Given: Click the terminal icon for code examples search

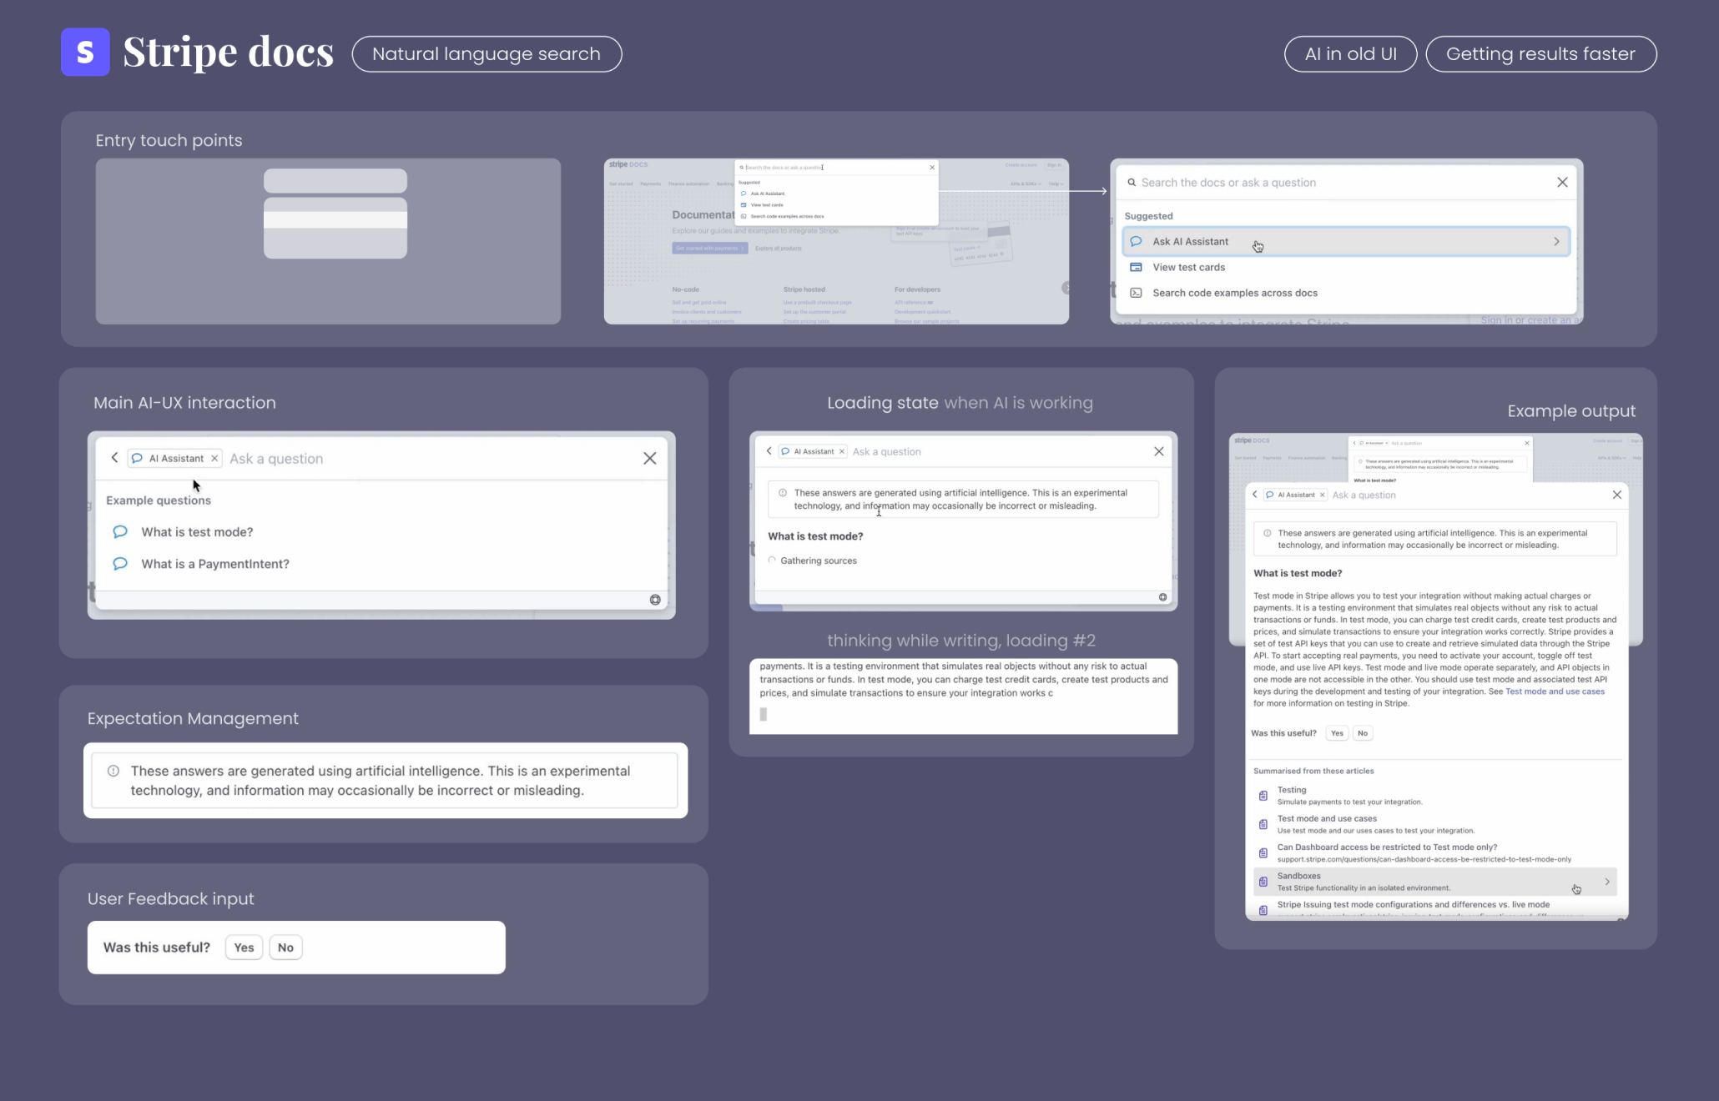Looking at the screenshot, I should (x=1136, y=293).
